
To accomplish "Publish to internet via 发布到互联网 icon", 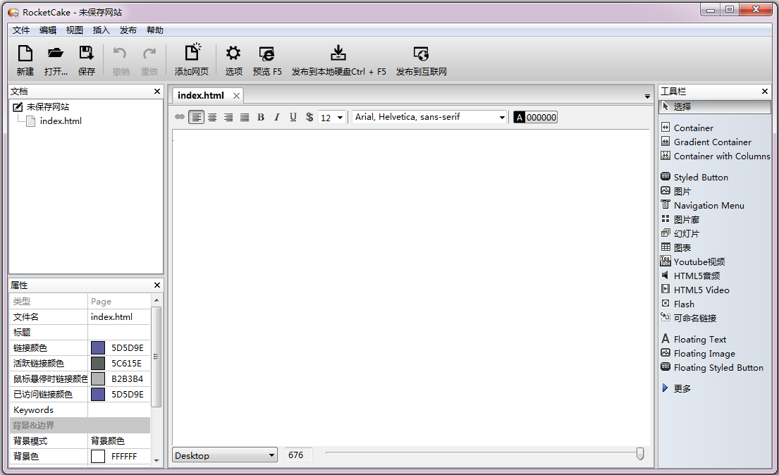I will 421,59.
